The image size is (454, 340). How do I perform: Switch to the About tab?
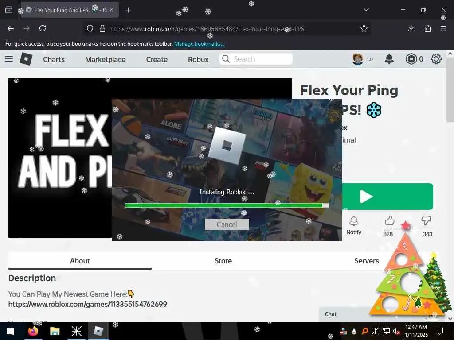[x=80, y=261]
